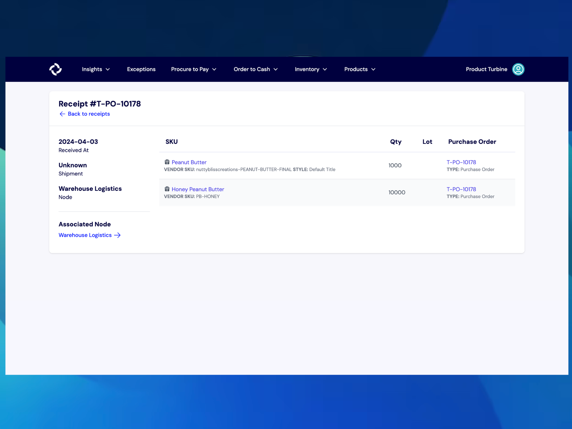
Task: Expand the Procure to Pay dropdown
Action: click(x=193, y=69)
